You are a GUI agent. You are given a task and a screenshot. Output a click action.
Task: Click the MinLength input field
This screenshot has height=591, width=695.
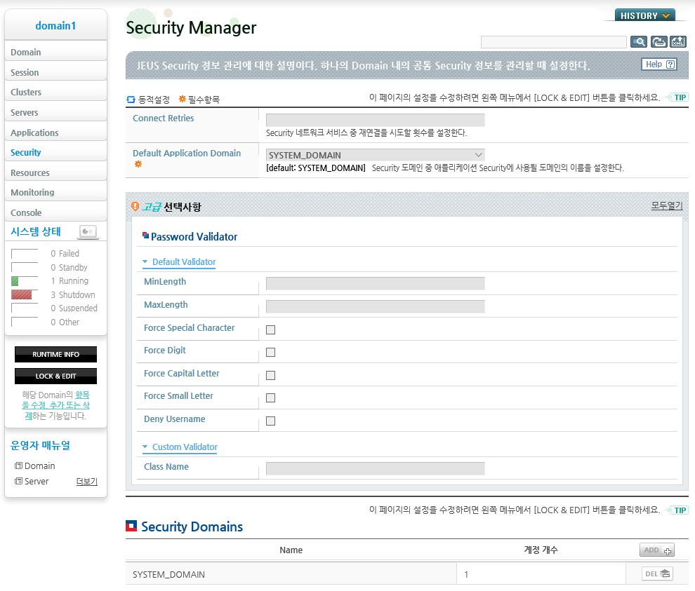point(376,283)
